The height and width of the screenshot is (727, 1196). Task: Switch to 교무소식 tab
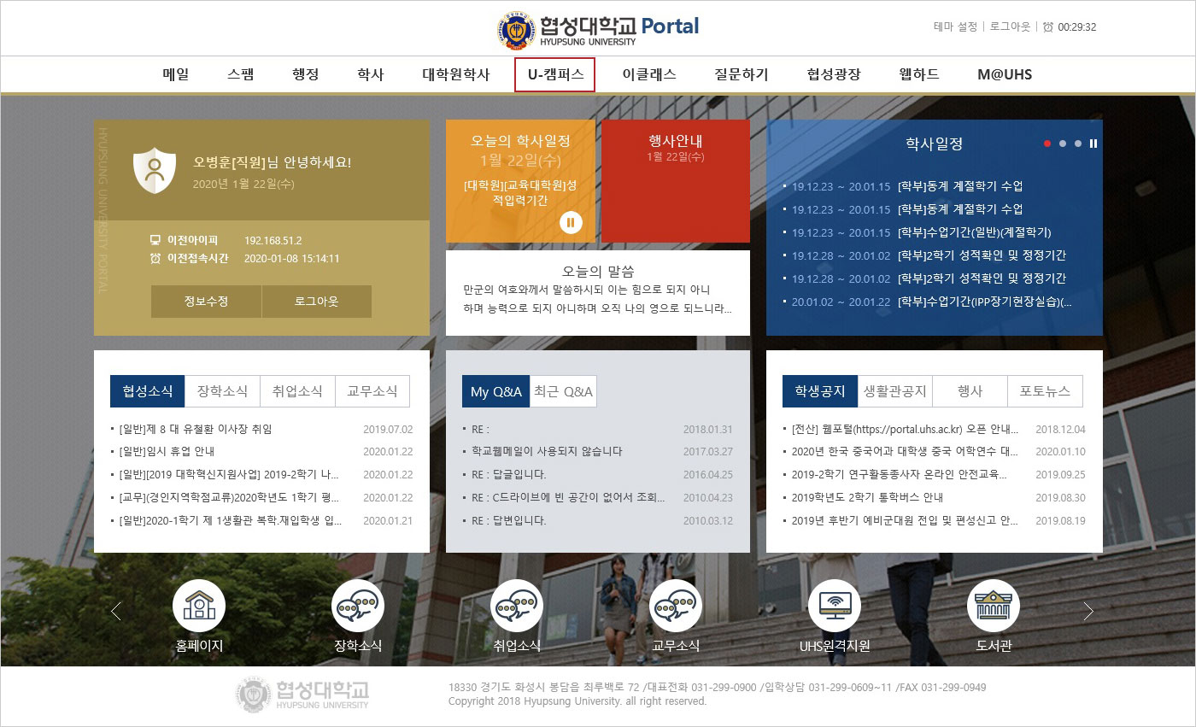372,391
